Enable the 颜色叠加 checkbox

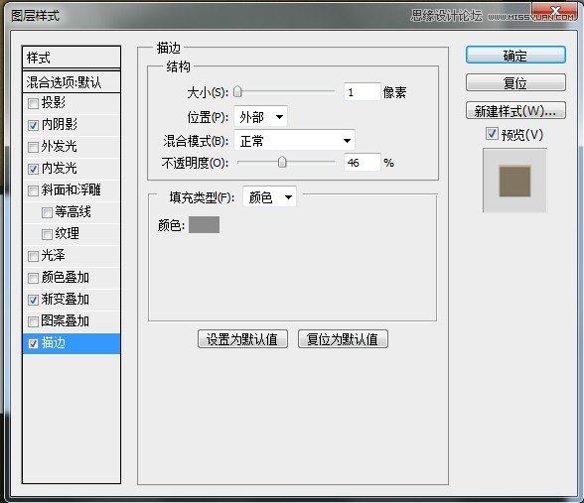tap(33, 278)
